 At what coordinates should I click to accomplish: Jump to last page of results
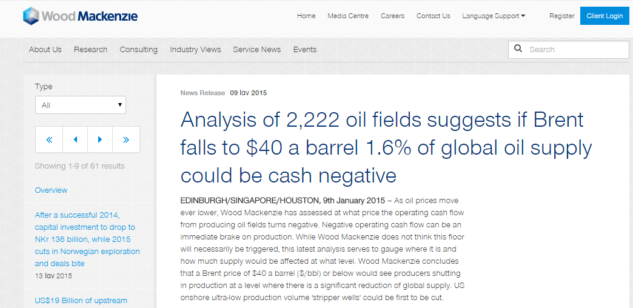point(126,139)
